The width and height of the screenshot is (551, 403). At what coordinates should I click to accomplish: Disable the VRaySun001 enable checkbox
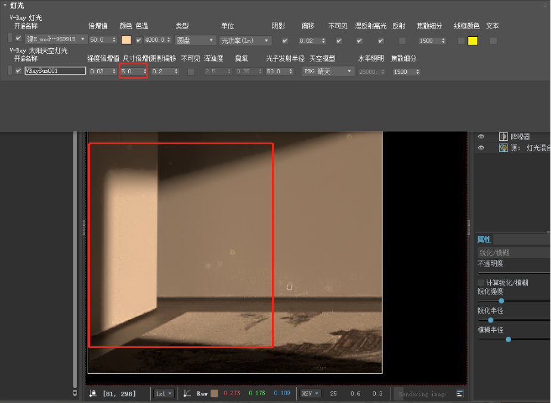tap(18, 70)
